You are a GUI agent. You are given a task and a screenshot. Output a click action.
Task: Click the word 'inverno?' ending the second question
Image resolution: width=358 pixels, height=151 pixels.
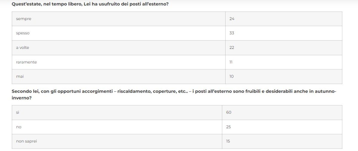point(22,97)
